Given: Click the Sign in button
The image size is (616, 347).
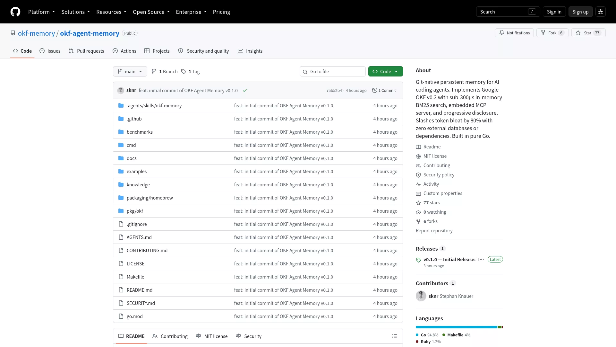Looking at the screenshot, I should 554,12.
